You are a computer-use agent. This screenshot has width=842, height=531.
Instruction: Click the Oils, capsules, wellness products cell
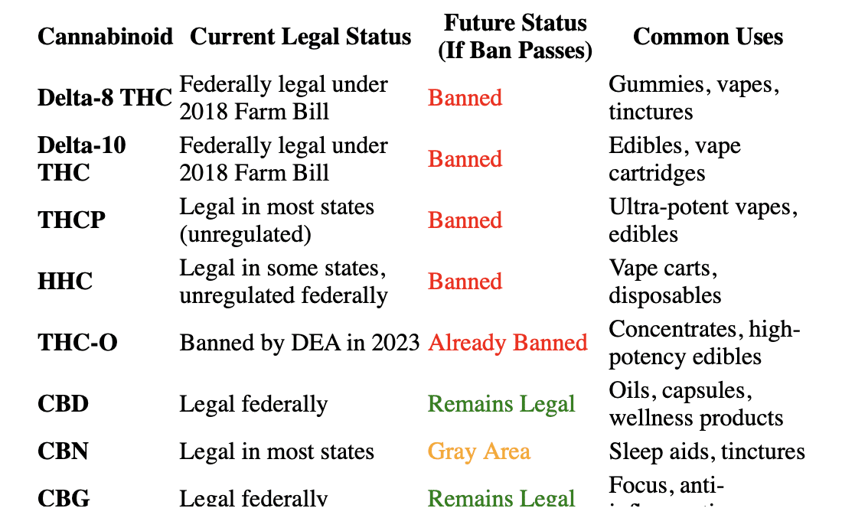tap(696, 404)
